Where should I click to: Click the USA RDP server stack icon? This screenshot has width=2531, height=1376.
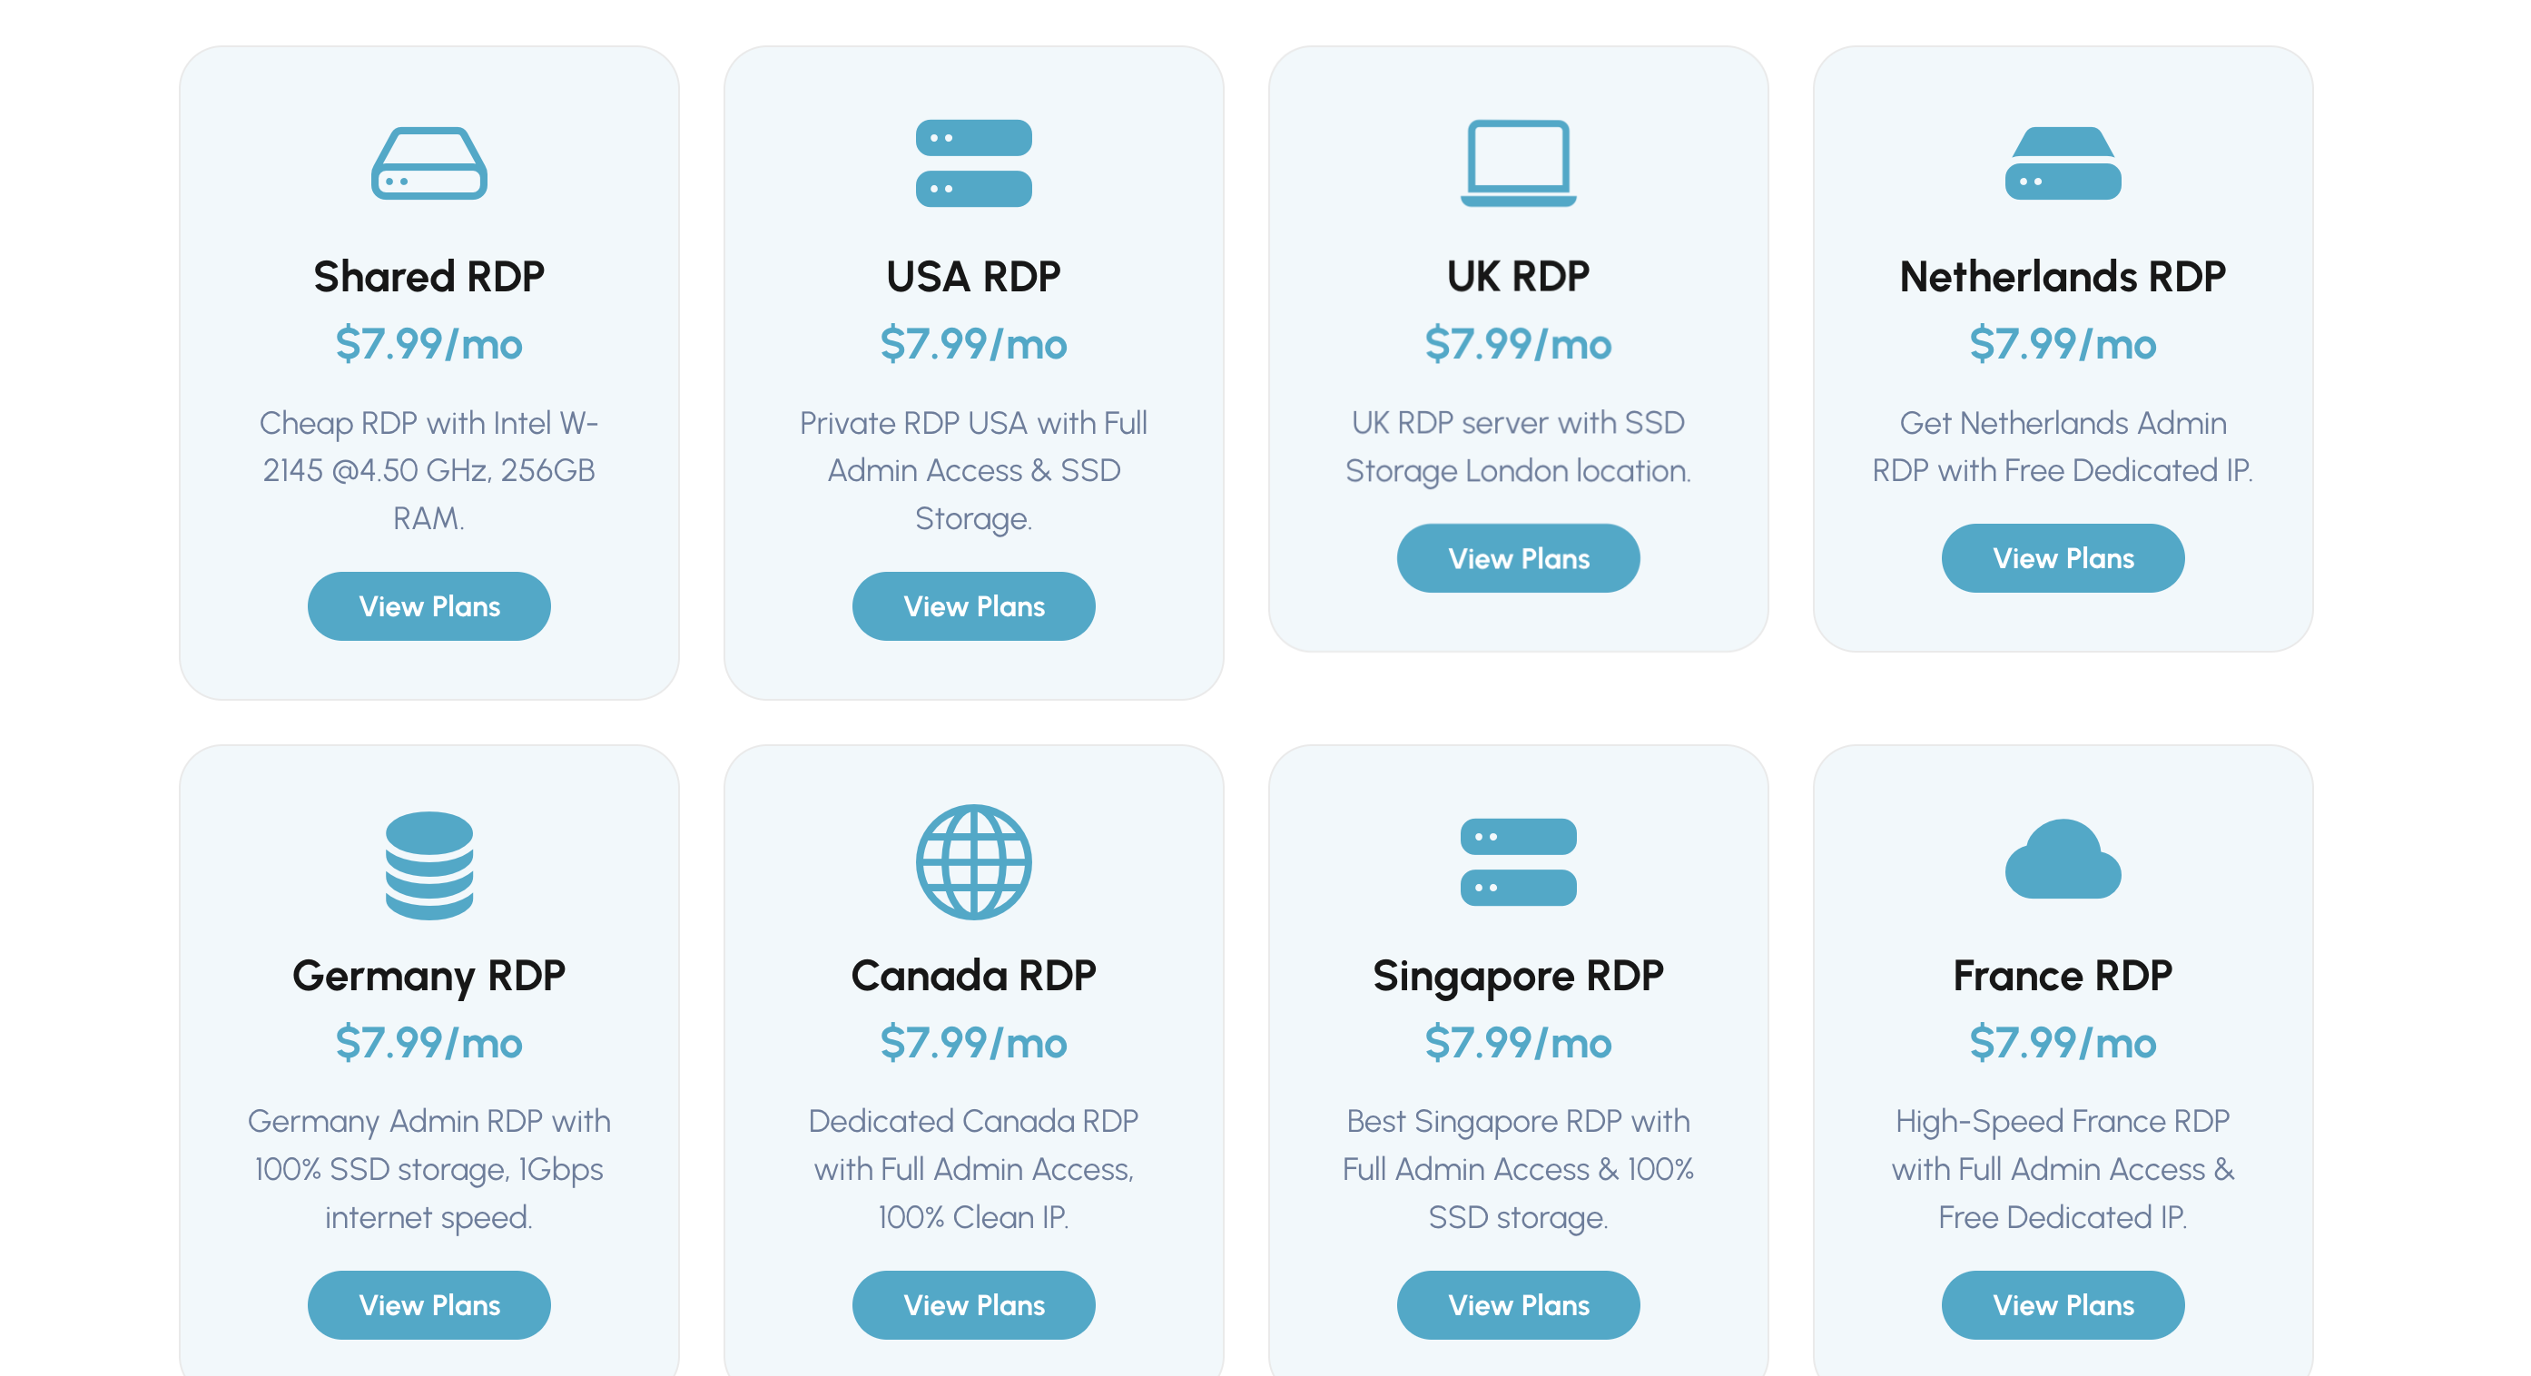pos(974,163)
